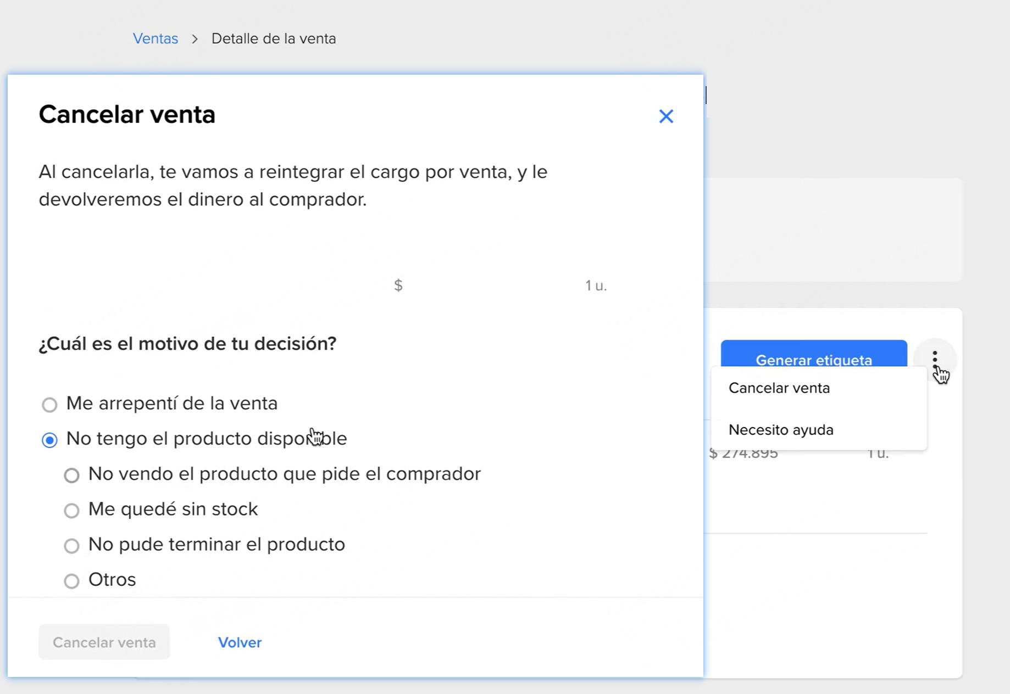Click the Cancelar venta dialog title
The height and width of the screenshot is (694, 1010).
click(x=127, y=115)
